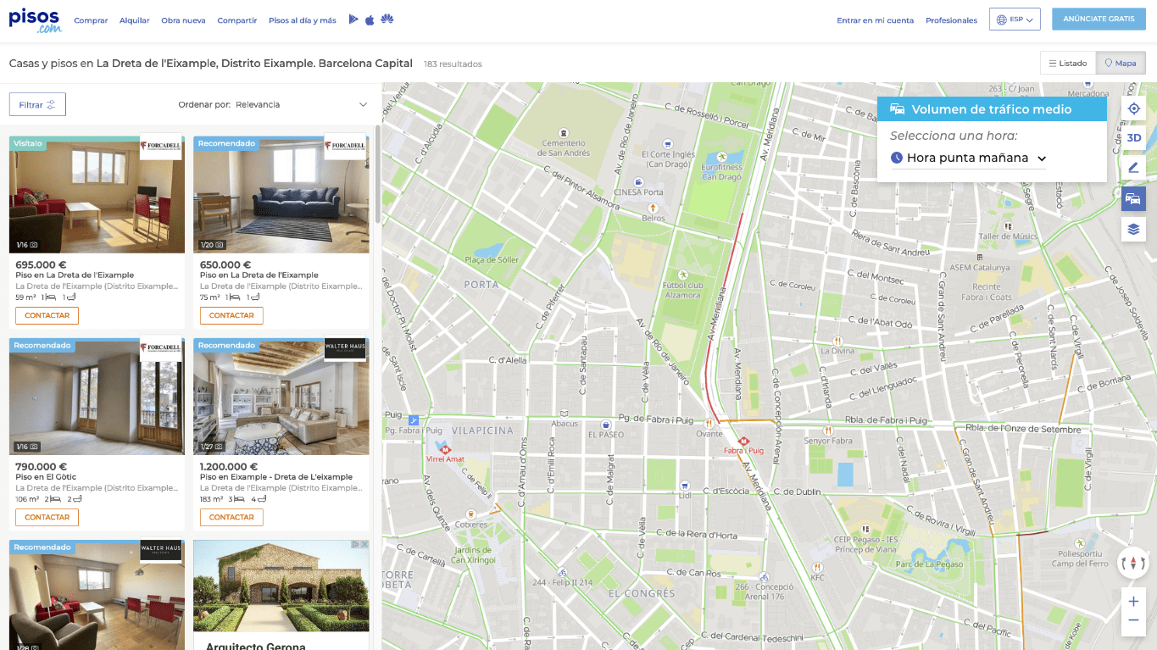This screenshot has height=650, width=1157.
Task: Zoom out of the map
Action: [x=1133, y=621]
